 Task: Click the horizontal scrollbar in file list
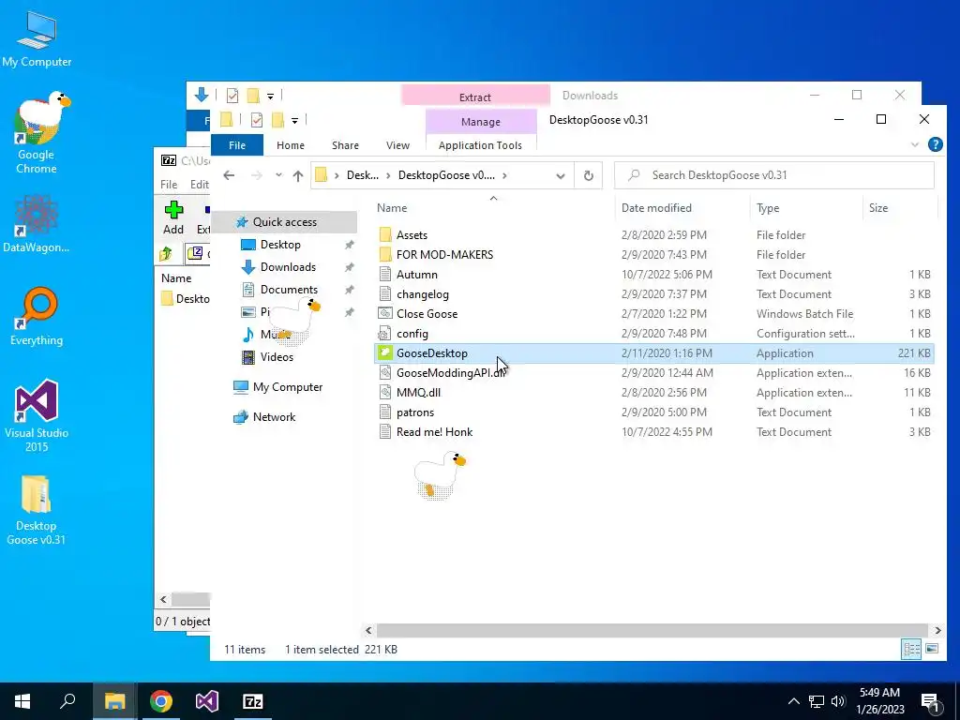tap(652, 630)
